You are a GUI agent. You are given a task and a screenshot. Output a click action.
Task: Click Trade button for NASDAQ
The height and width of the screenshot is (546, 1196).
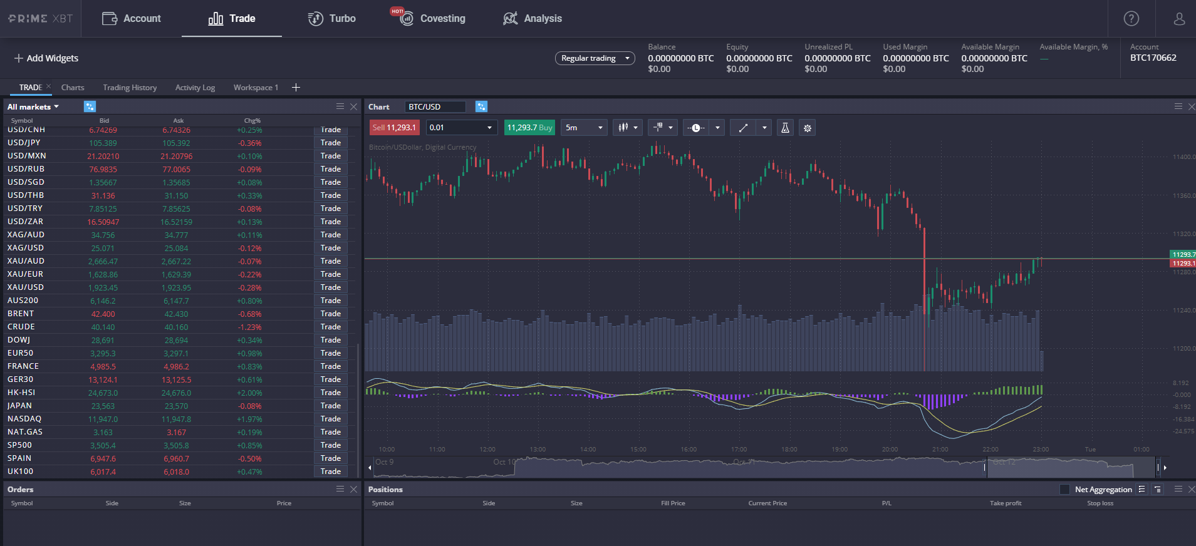331,419
